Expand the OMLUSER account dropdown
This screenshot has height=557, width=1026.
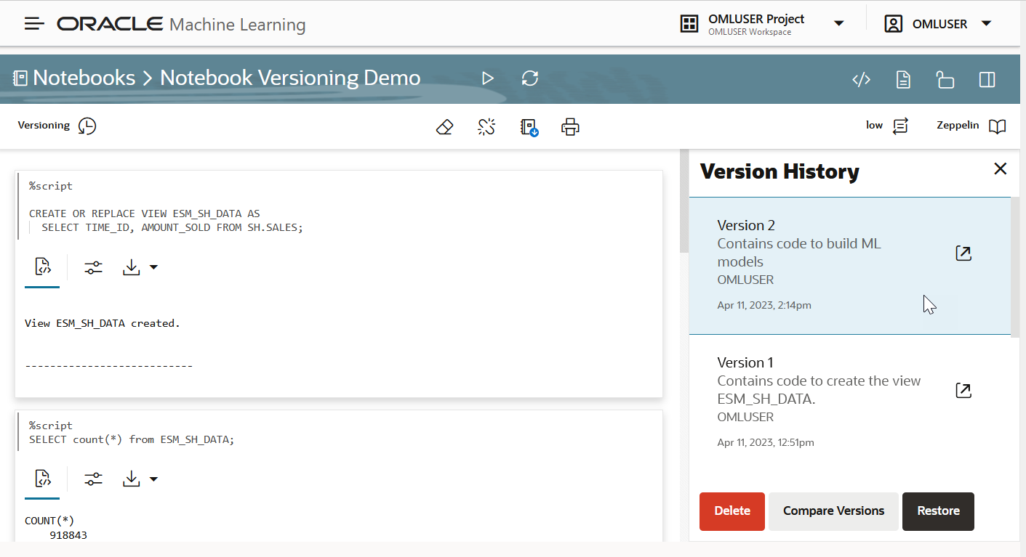(986, 24)
